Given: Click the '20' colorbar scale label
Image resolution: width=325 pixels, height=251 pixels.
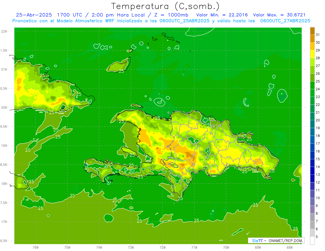Looking at the screenshot, I should [x=318, y=120].
